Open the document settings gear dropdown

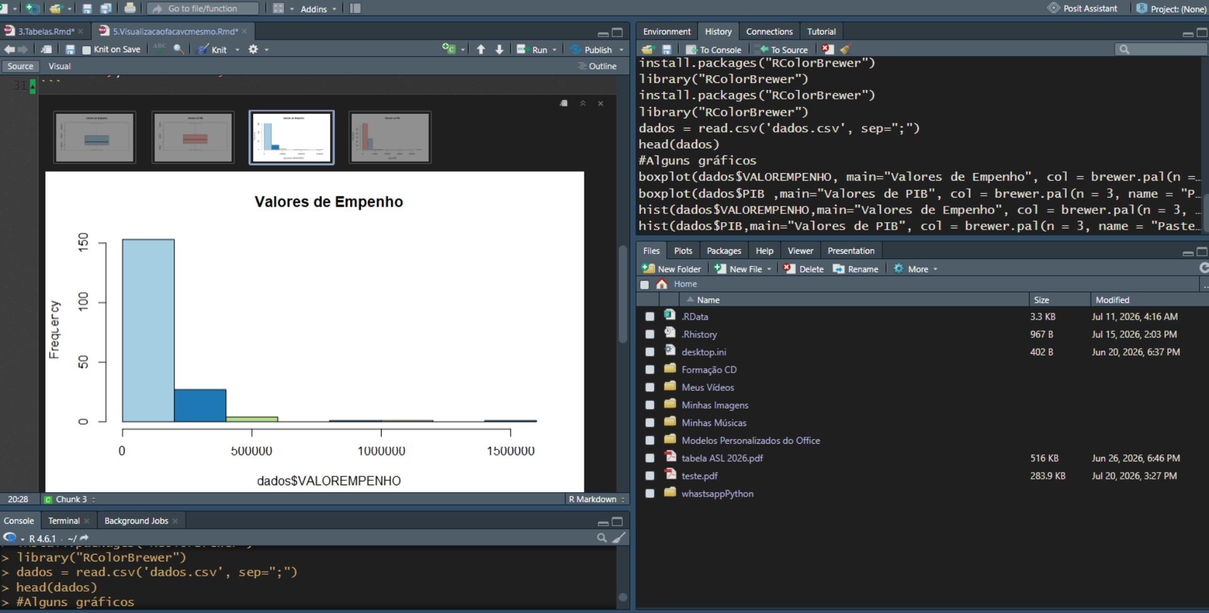click(258, 49)
